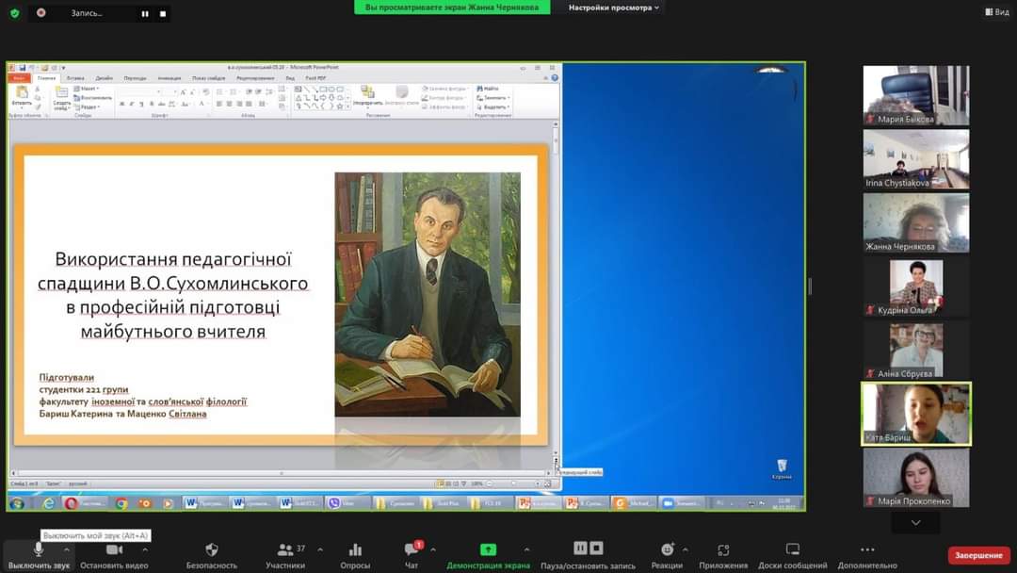Open the Участники participants panel
Screen dimensions: 1017x573
[284, 549]
